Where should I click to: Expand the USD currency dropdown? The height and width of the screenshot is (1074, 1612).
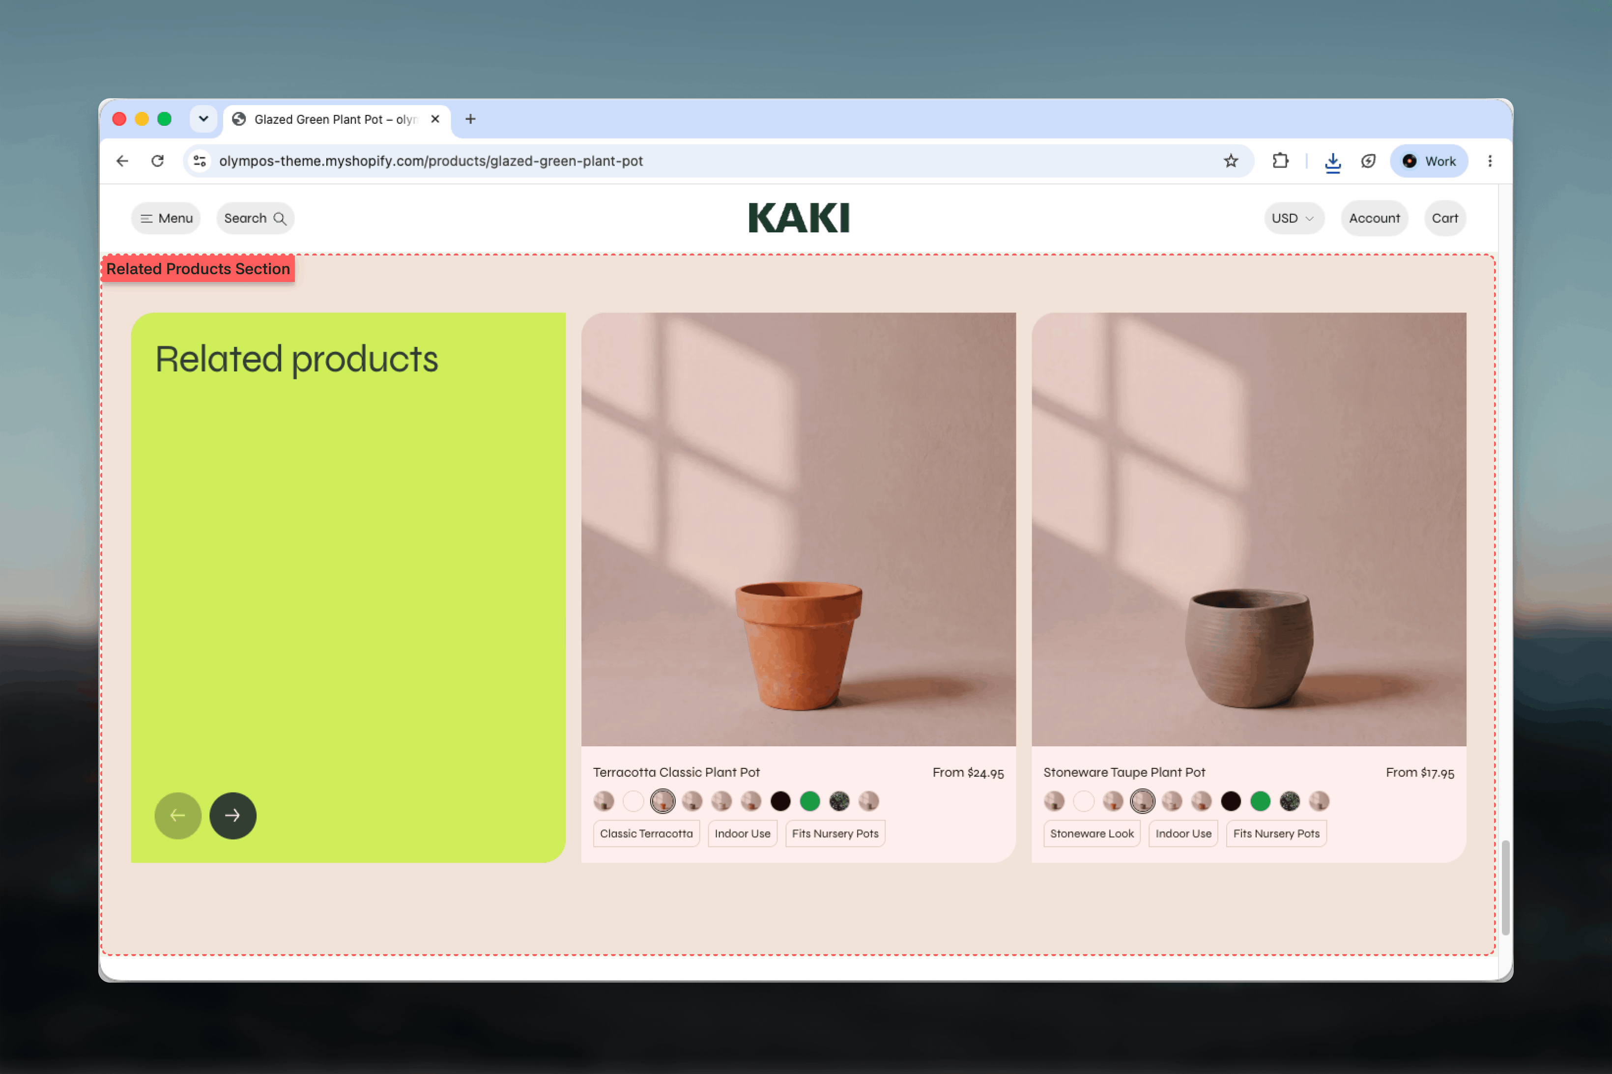(x=1294, y=219)
